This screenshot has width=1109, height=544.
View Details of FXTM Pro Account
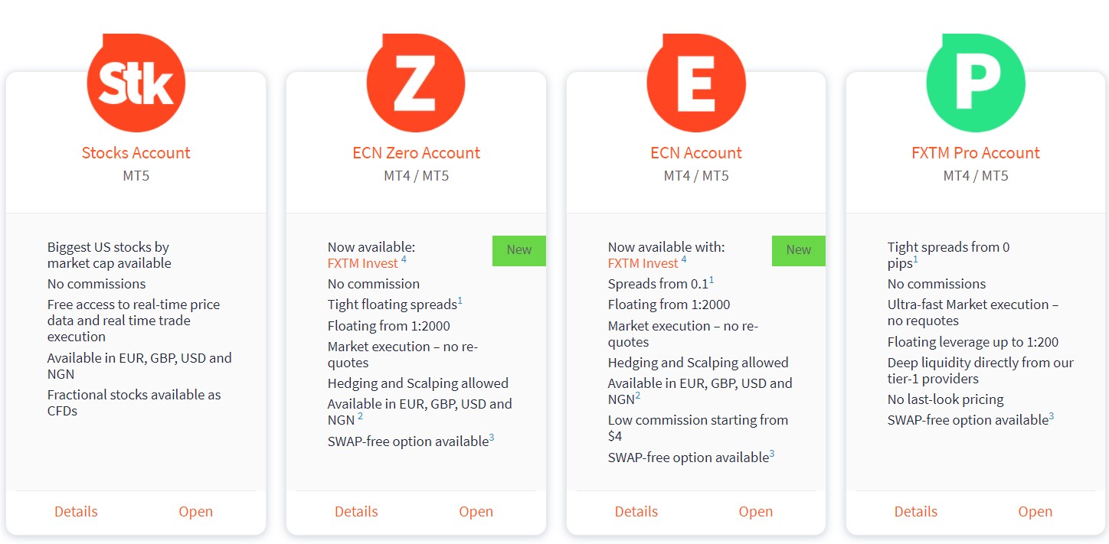(916, 512)
